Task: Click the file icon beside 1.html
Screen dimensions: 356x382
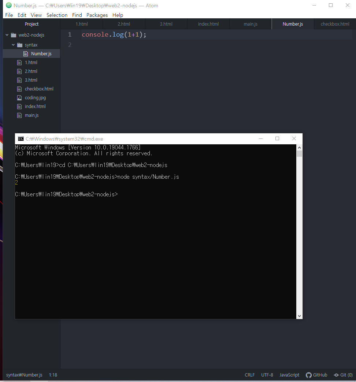Action: (19, 63)
